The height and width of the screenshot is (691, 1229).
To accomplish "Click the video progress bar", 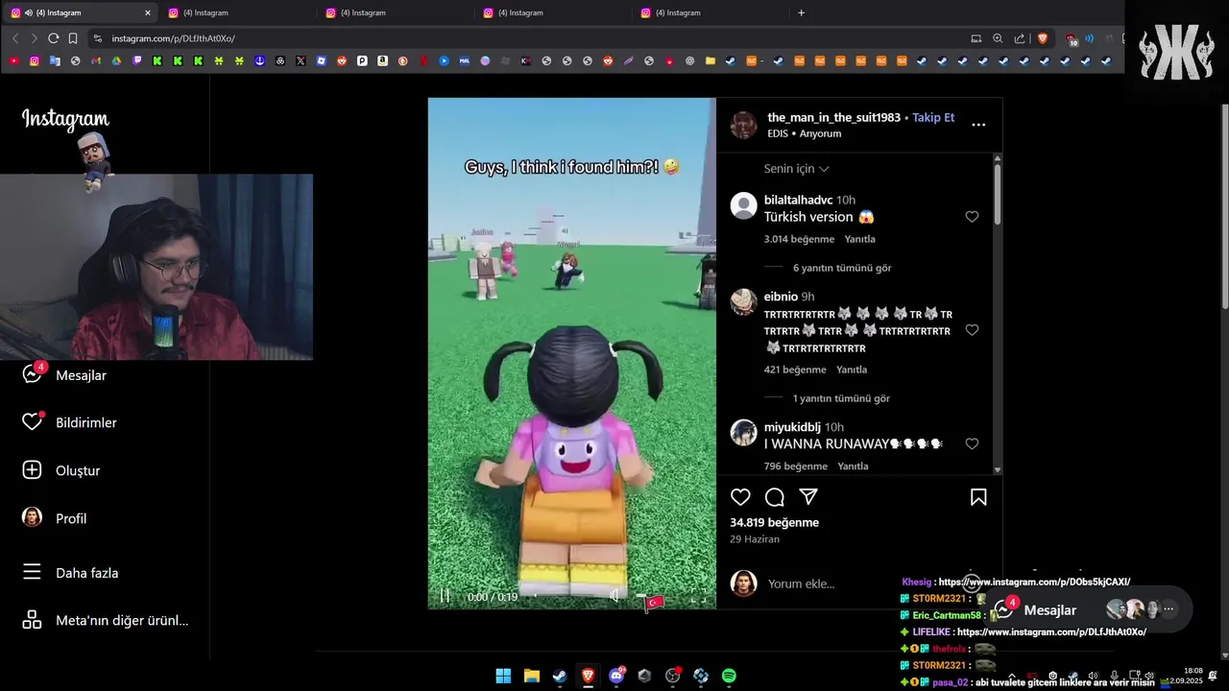I will pyautogui.click(x=566, y=596).
